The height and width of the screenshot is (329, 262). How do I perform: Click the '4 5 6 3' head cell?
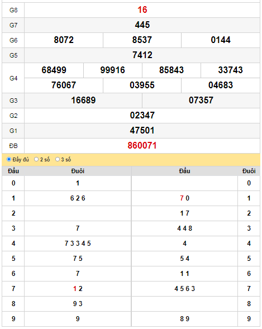click(184, 289)
